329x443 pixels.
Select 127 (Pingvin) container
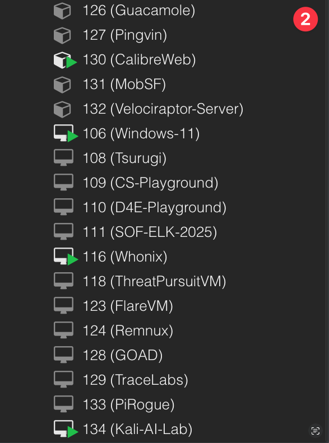124,35
